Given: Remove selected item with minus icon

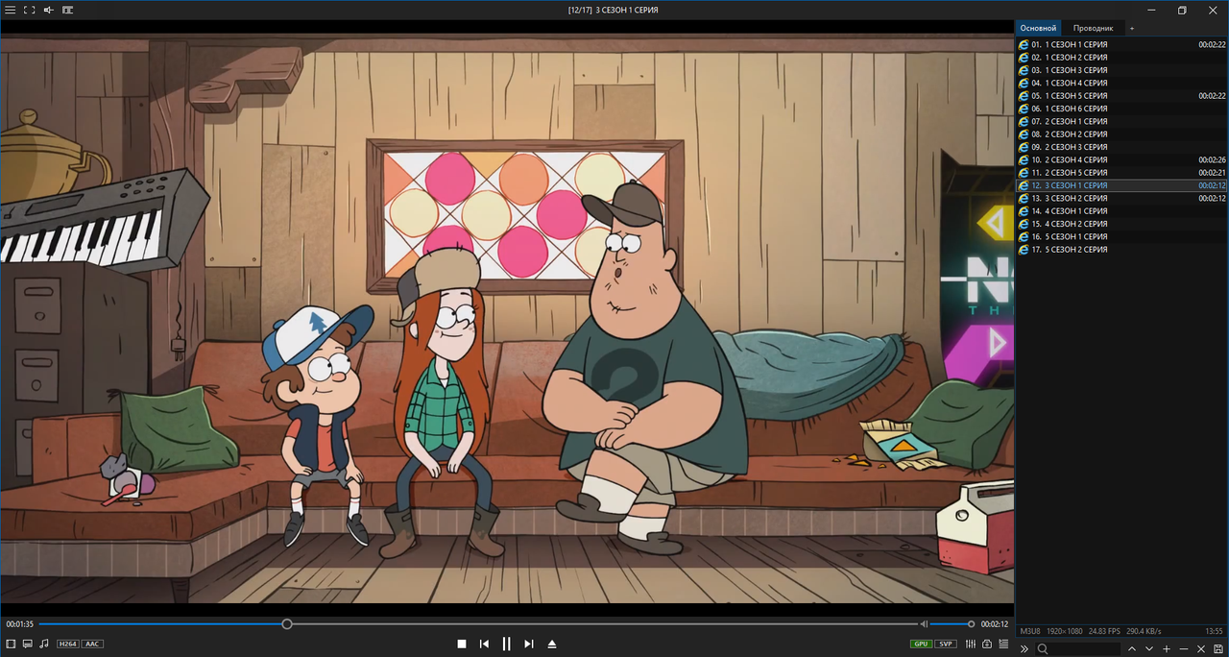Looking at the screenshot, I should click(x=1184, y=649).
